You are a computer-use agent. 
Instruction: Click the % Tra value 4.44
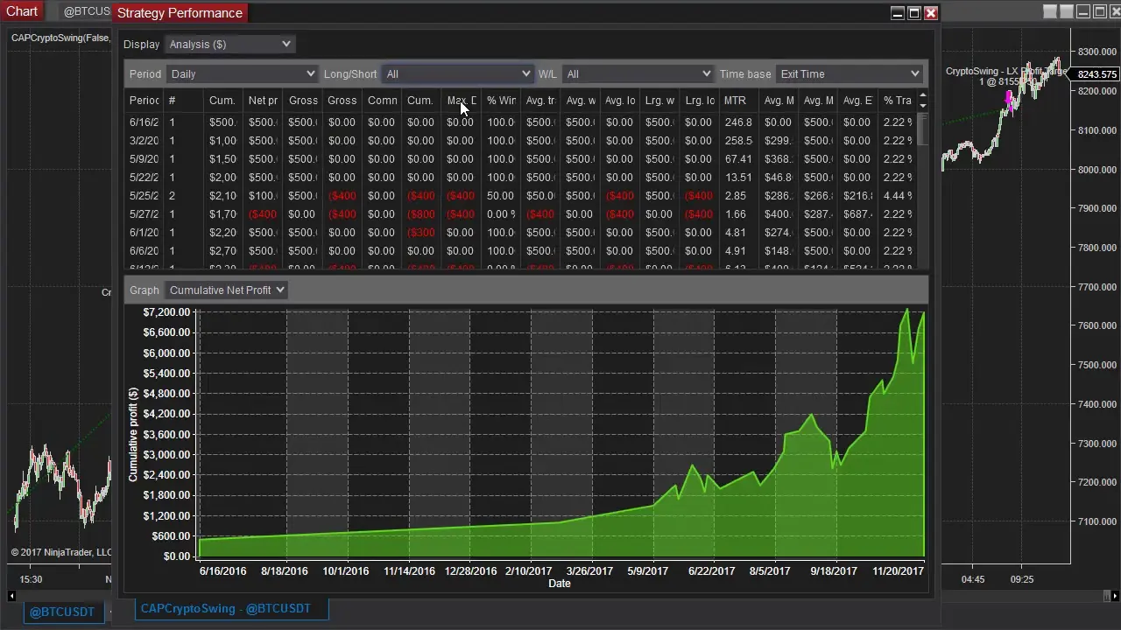(x=898, y=196)
